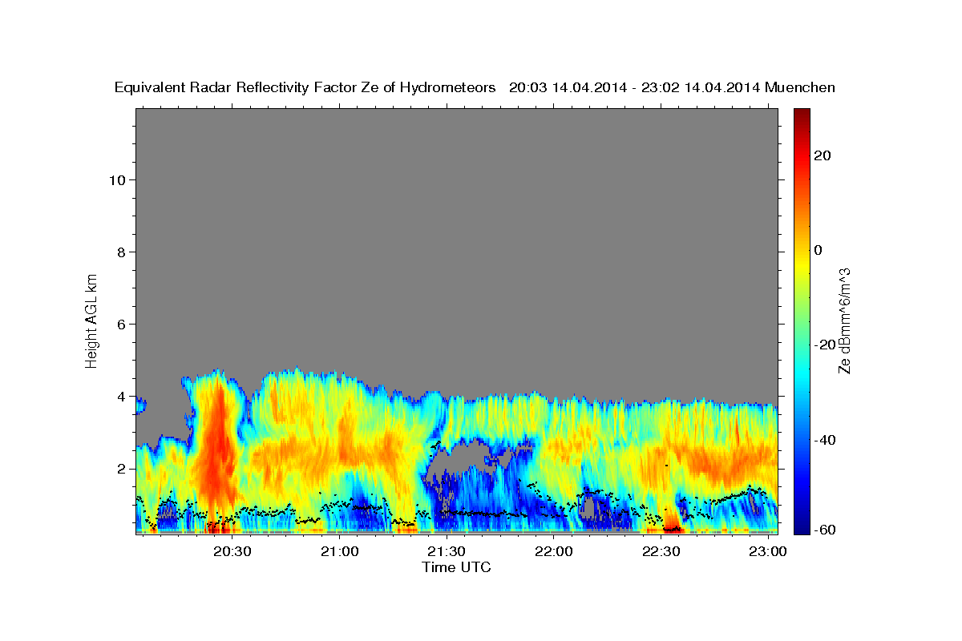962x641 pixels.
Task: Click the 20:30 time tick label
Action: tap(232, 552)
